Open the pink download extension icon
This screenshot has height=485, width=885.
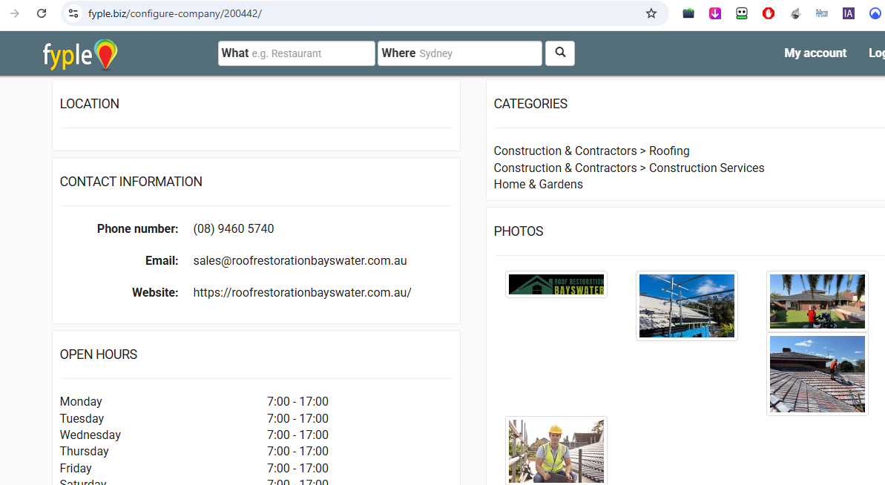click(x=715, y=13)
